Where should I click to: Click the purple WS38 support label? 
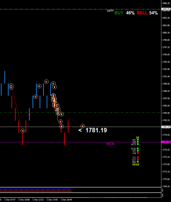110,144
